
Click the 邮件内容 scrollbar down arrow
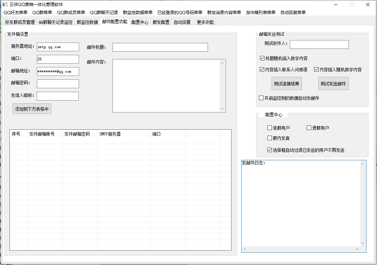click(x=222, y=109)
